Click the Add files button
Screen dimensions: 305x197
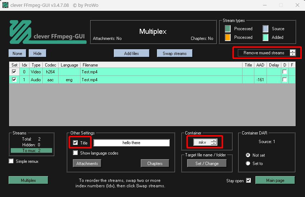tap(131, 53)
